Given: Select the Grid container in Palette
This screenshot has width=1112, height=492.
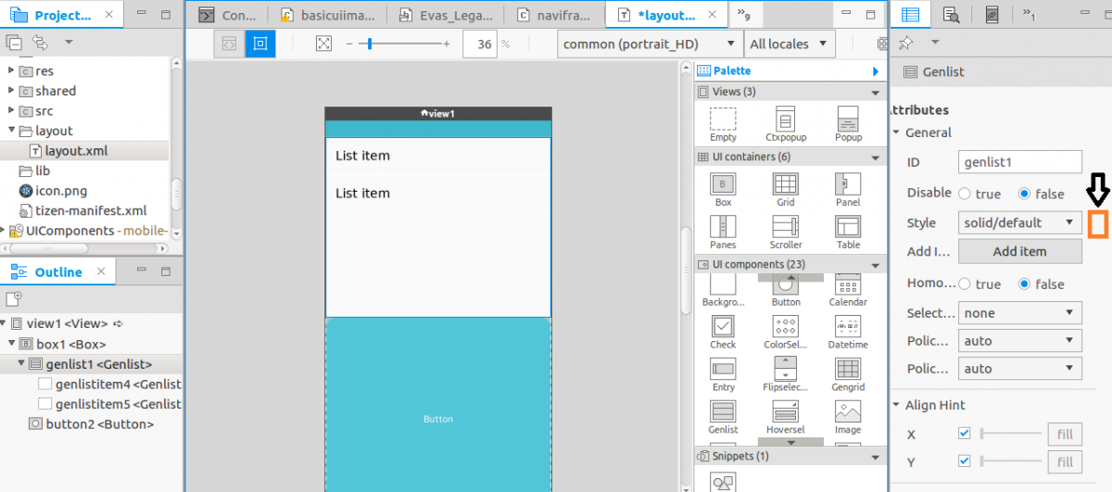Looking at the screenshot, I should [x=785, y=183].
